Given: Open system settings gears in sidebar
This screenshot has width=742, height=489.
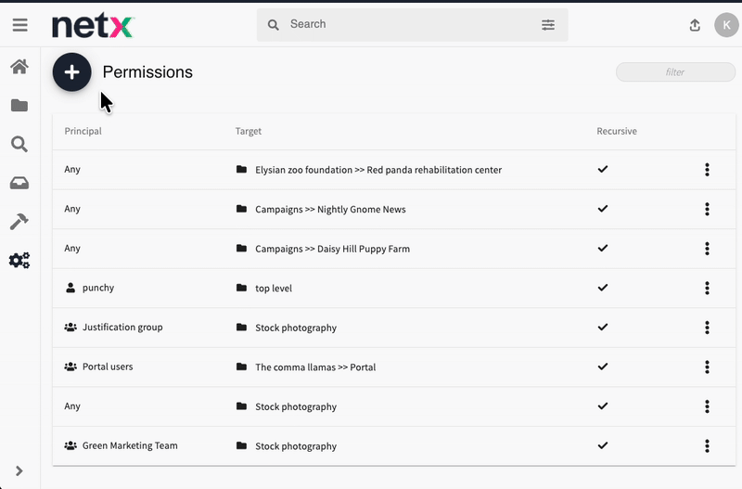Looking at the screenshot, I should (19, 260).
